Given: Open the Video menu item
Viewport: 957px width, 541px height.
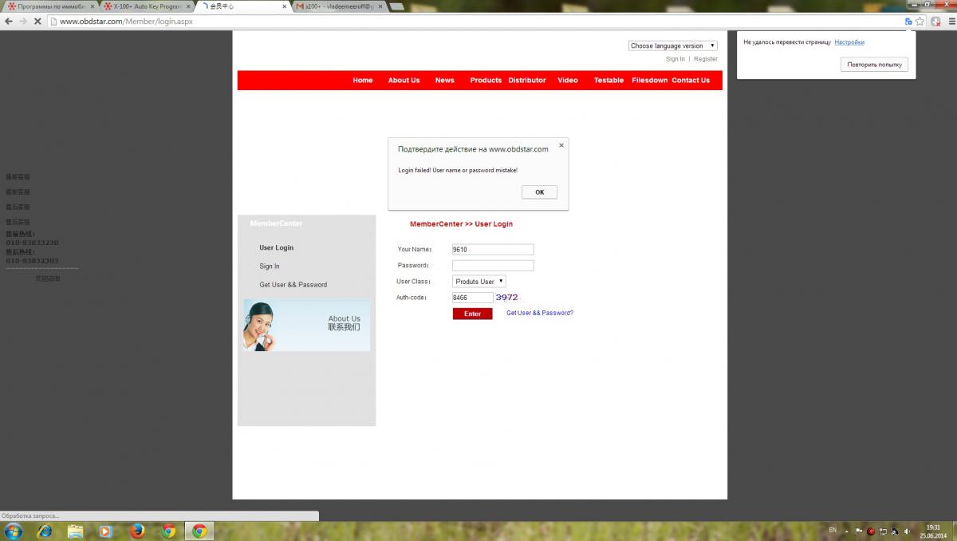Looking at the screenshot, I should pos(568,81).
